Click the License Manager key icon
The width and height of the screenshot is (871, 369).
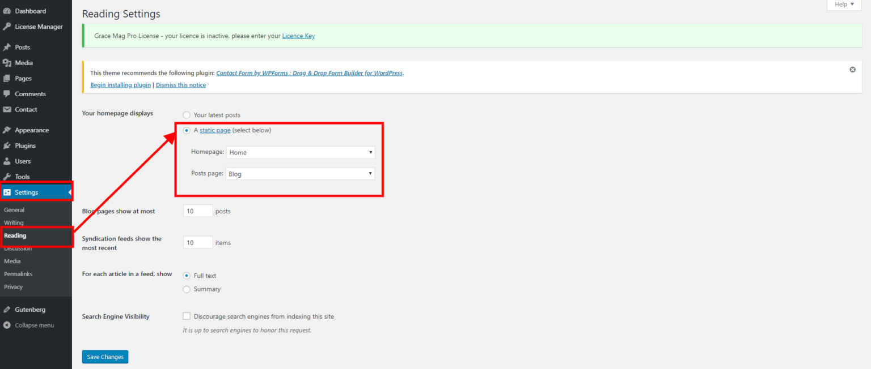pos(7,27)
